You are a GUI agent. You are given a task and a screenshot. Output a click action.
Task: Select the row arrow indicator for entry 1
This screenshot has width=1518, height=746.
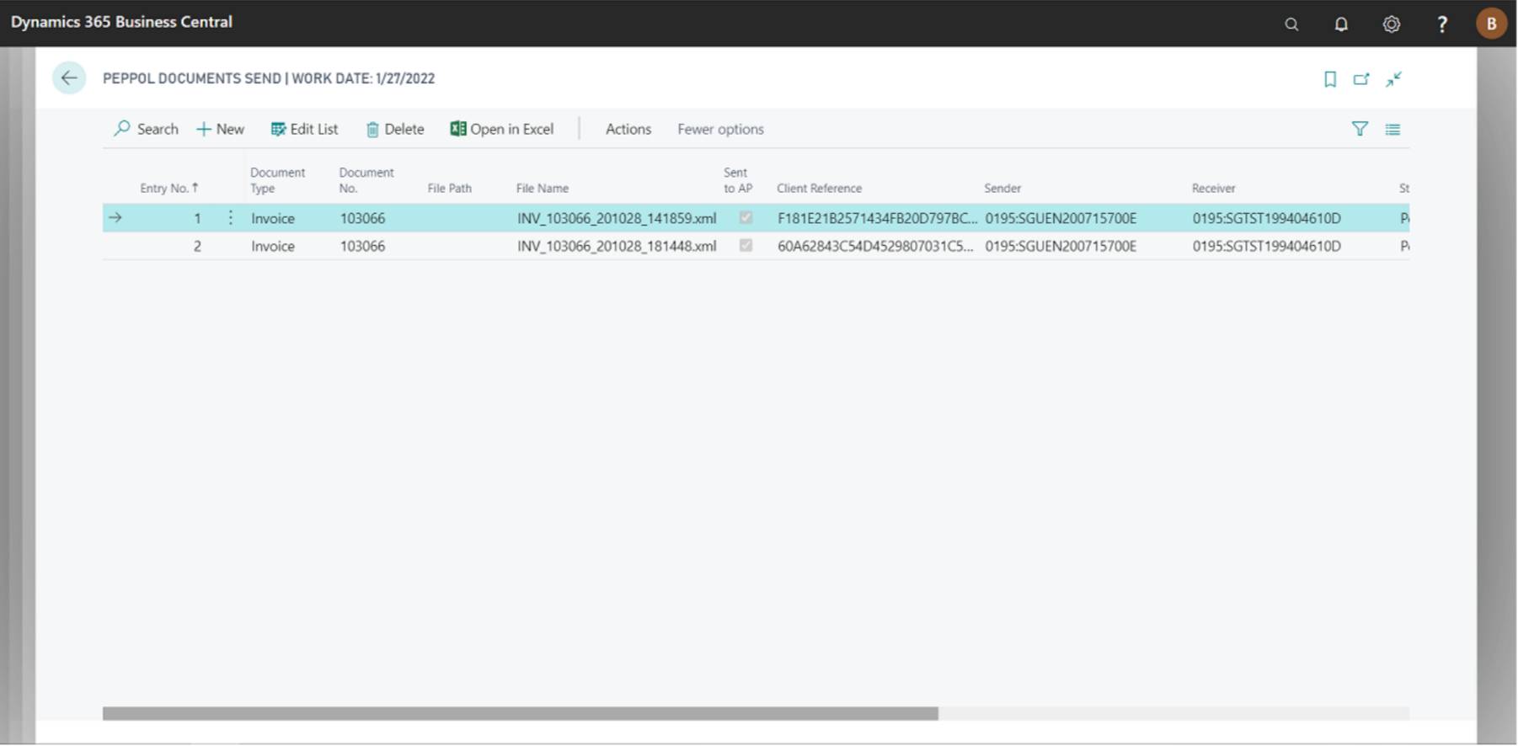tap(115, 218)
